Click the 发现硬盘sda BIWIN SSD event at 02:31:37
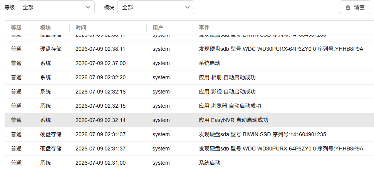The height and width of the screenshot is (172, 374). pos(262,134)
